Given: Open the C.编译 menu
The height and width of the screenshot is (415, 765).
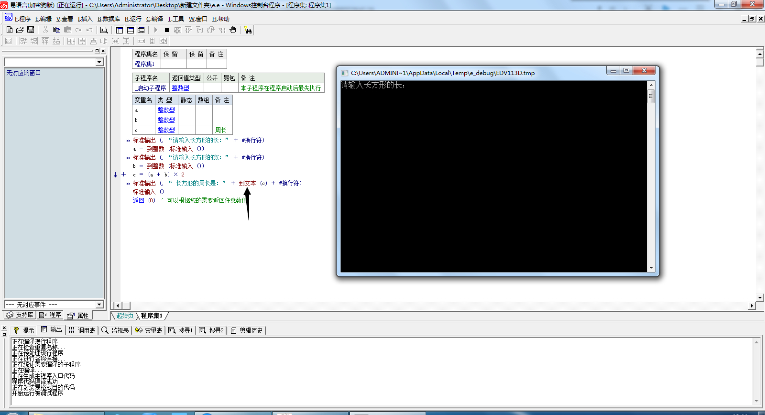Looking at the screenshot, I should (154, 19).
